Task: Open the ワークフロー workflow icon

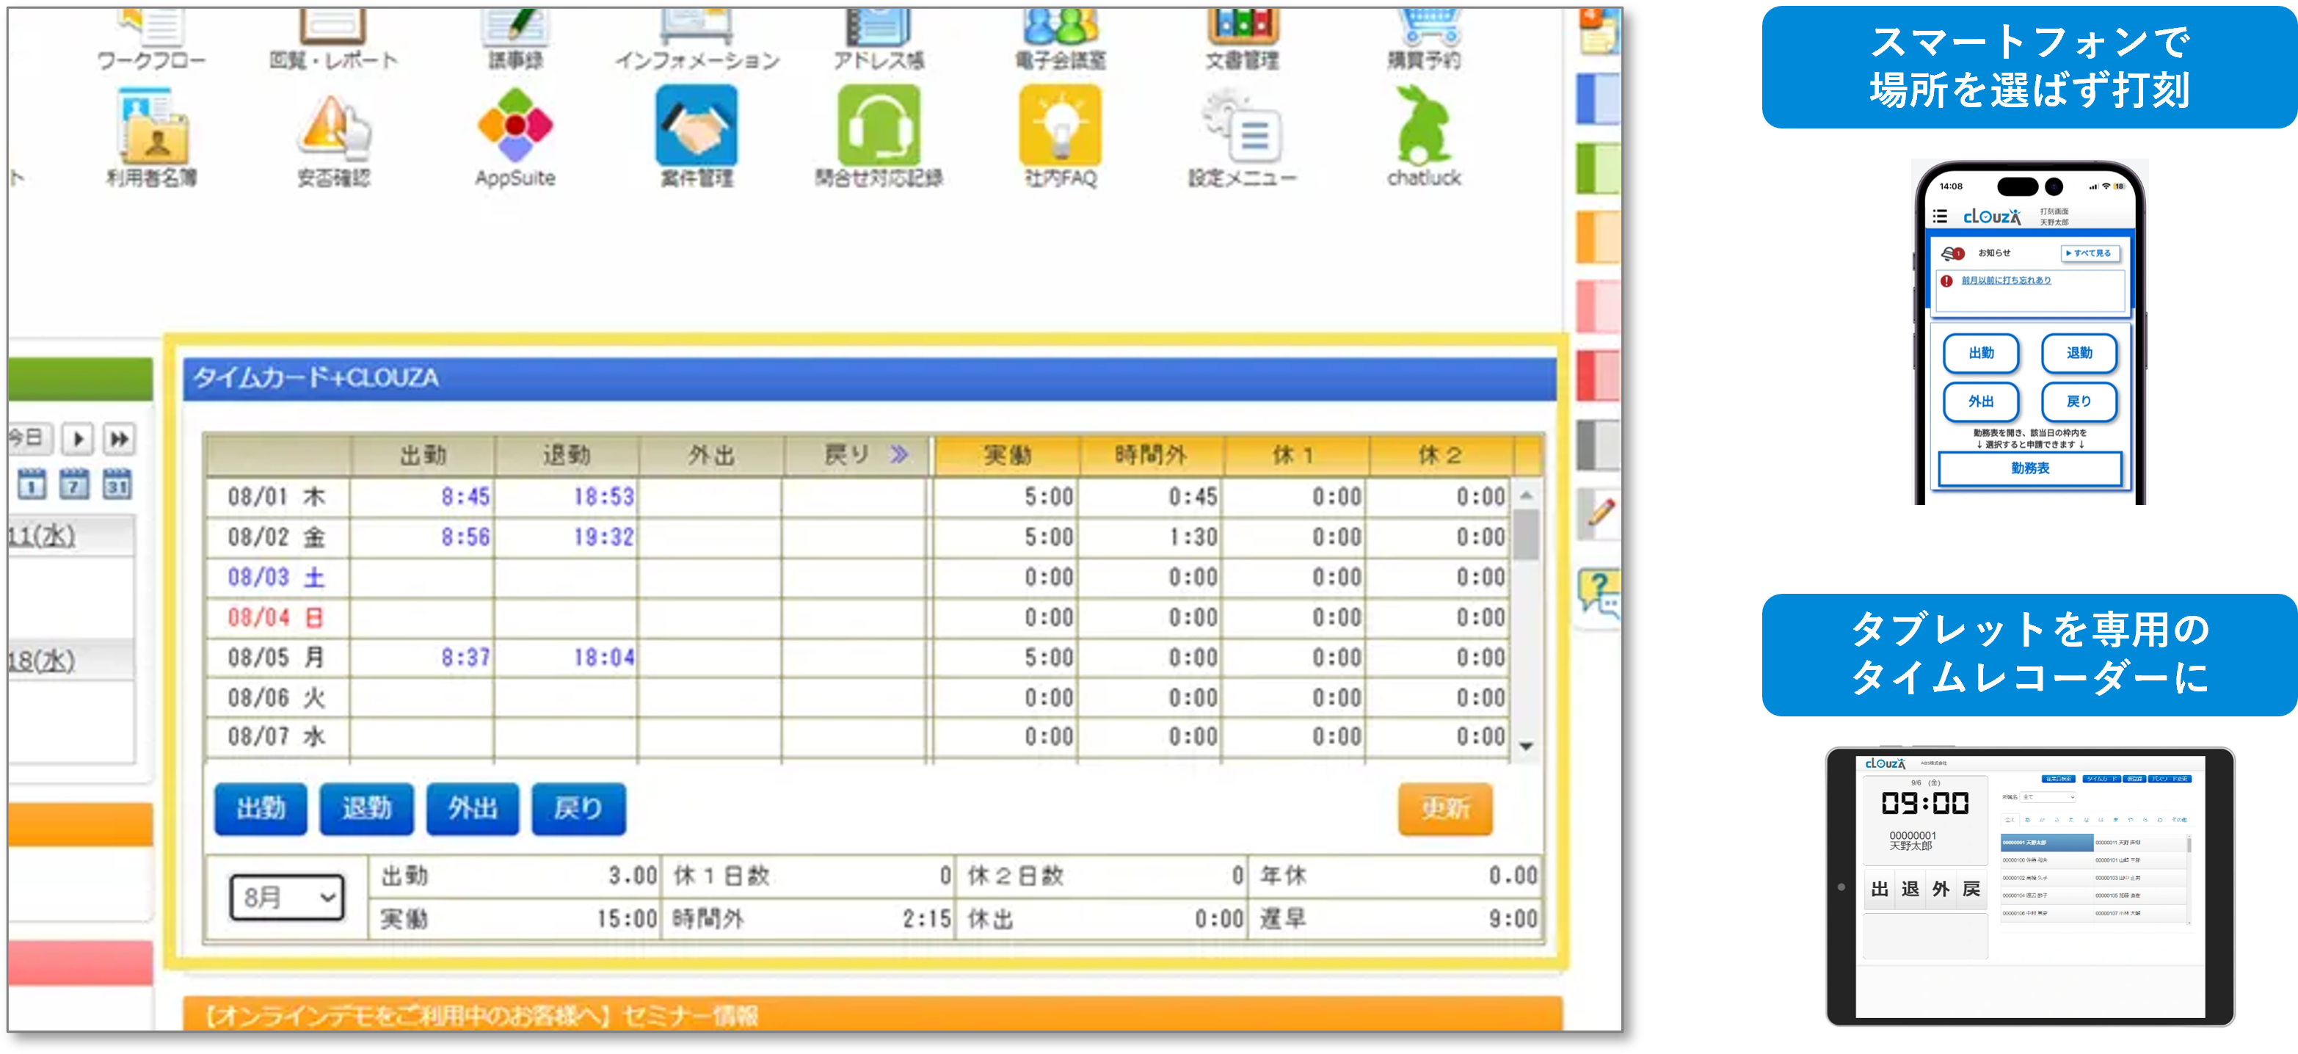Action: point(150,36)
